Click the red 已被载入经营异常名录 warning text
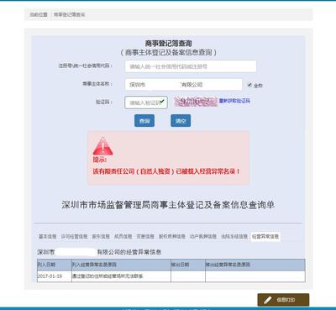 pos(166,171)
